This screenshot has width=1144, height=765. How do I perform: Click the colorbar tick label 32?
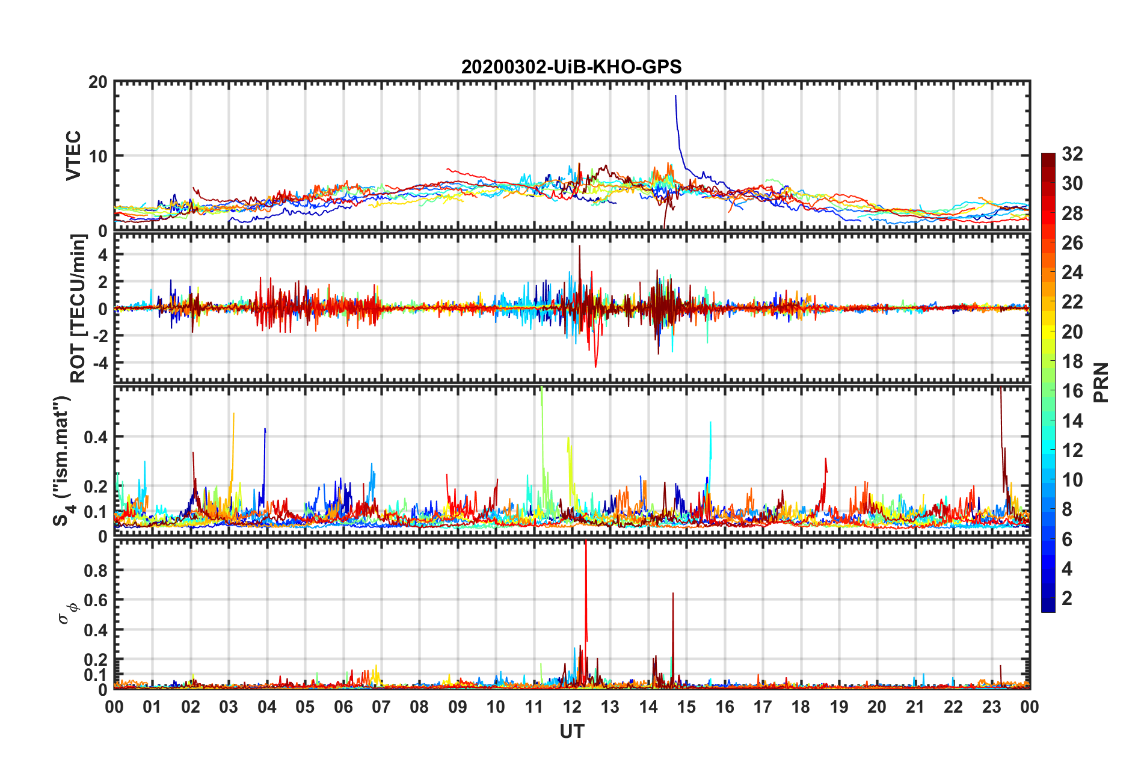1072,154
